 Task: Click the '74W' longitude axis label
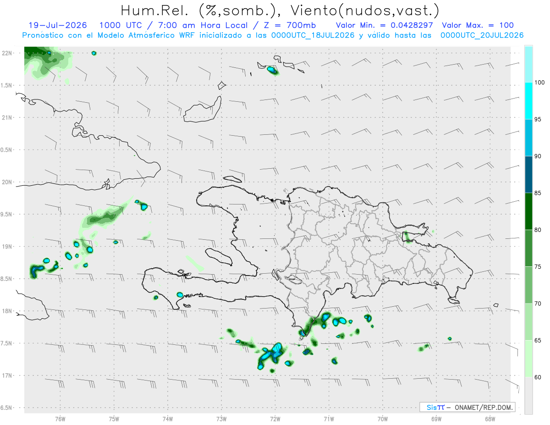[168, 418]
